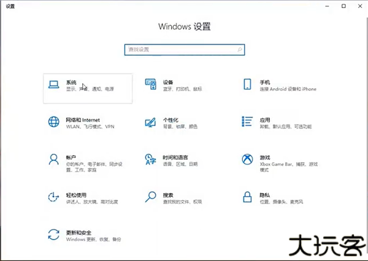The width and height of the screenshot is (368, 261).
Task: Click the Windows 设置 page heading
Action: pos(185,26)
